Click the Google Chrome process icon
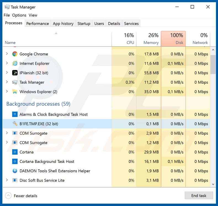 pos(15,54)
